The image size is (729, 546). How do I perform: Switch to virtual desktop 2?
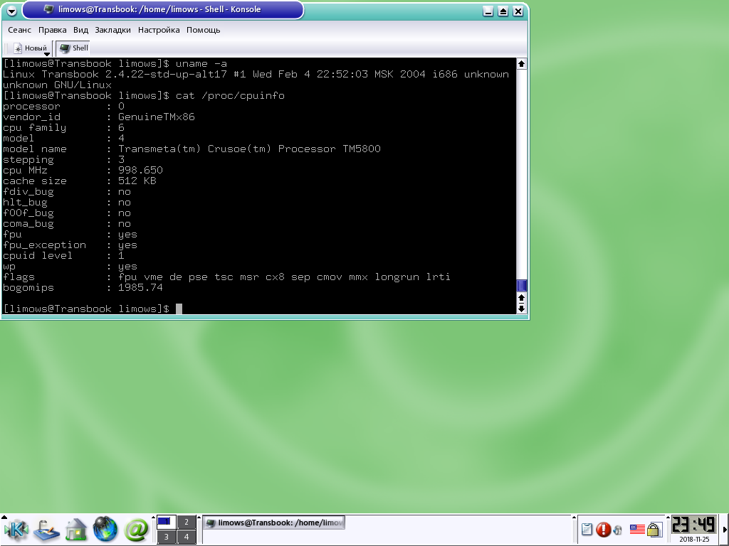tap(187, 522)
